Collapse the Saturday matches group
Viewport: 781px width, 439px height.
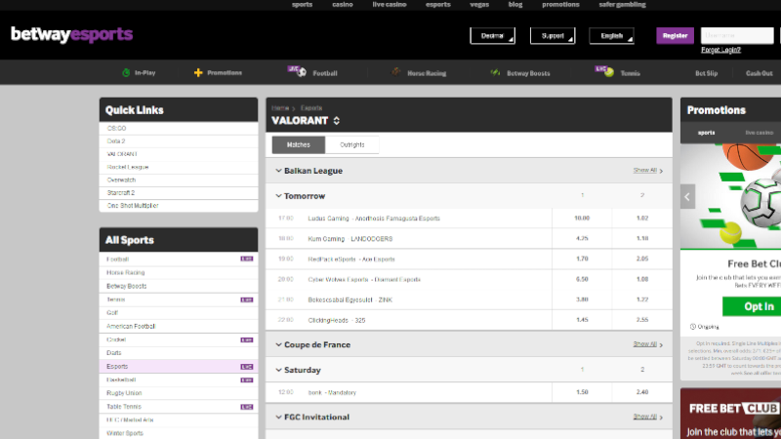click(278, 370)
